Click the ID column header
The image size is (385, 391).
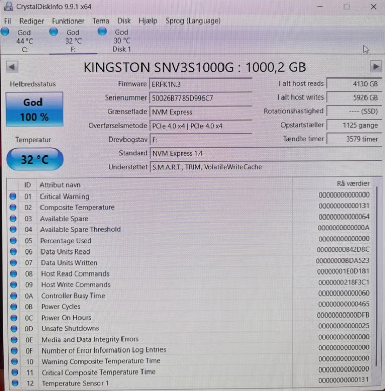[27, 185]
